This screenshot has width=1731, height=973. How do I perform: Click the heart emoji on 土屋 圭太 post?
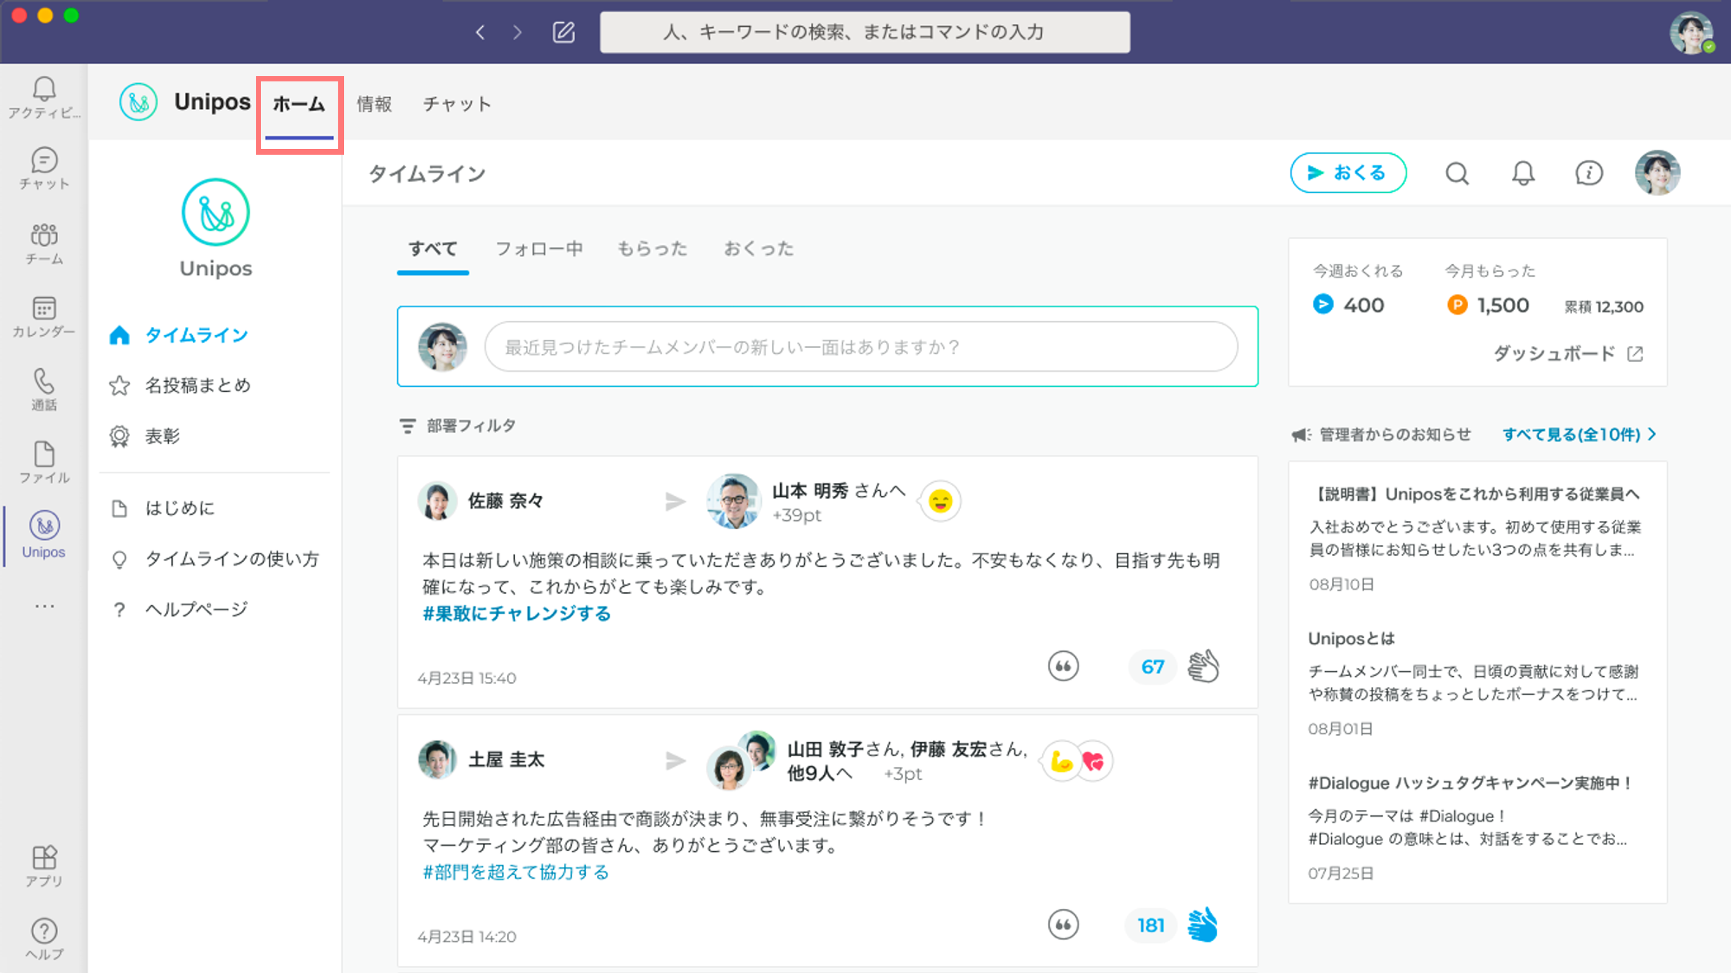(1093, 761)
